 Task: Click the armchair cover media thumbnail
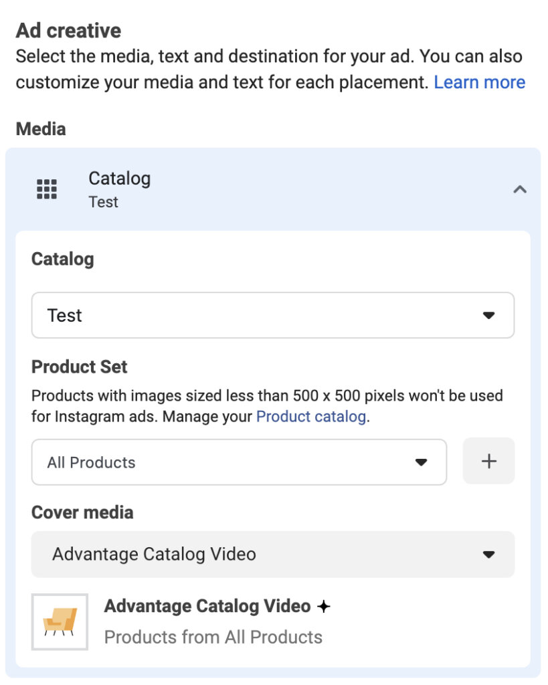pyautogui.click(x=59, y=621)
